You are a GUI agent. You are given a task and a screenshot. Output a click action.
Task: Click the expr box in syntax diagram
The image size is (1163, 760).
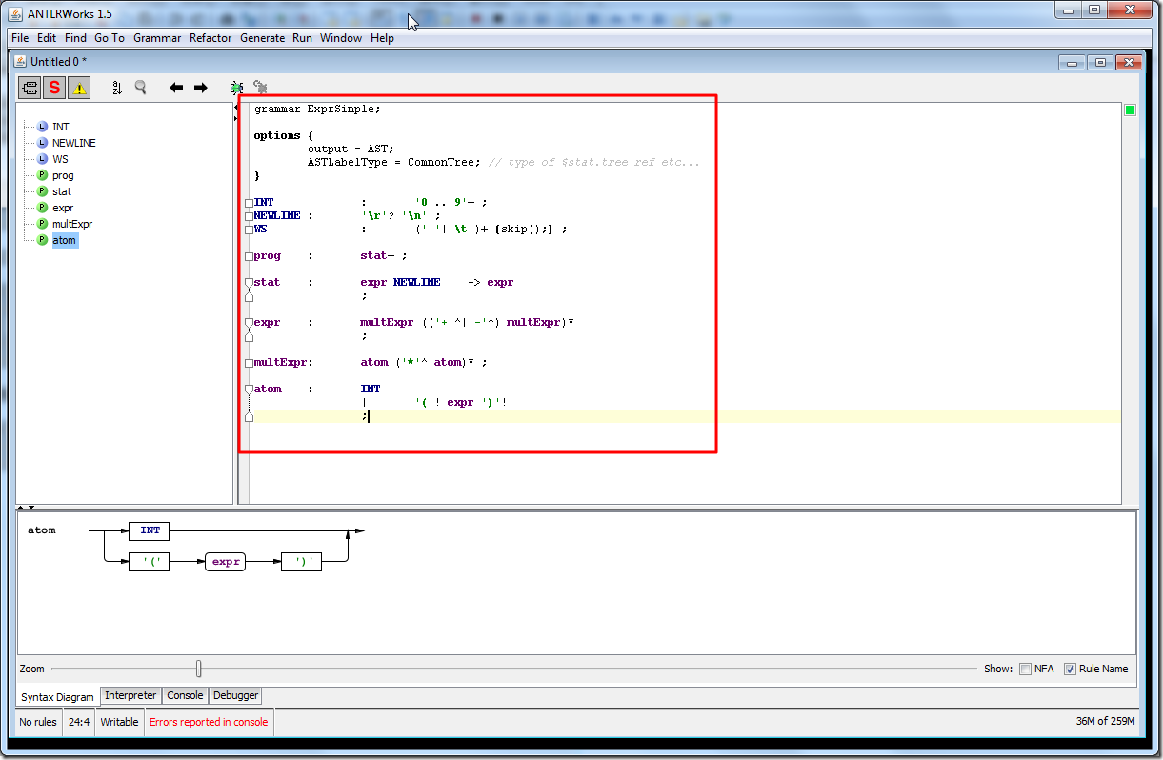pos(226,563)
